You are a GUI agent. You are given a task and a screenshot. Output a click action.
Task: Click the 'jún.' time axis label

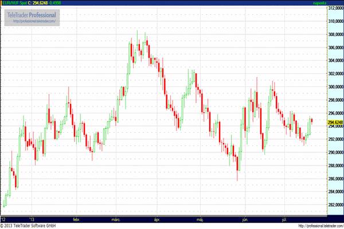click(x=245, y=219)
